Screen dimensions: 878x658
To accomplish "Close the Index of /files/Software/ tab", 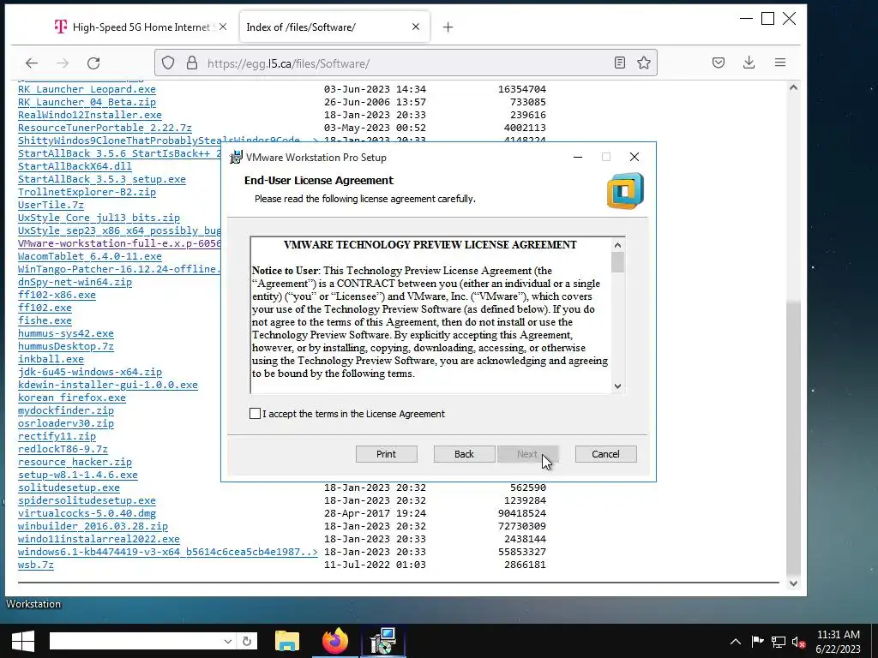I will (416, 27).
